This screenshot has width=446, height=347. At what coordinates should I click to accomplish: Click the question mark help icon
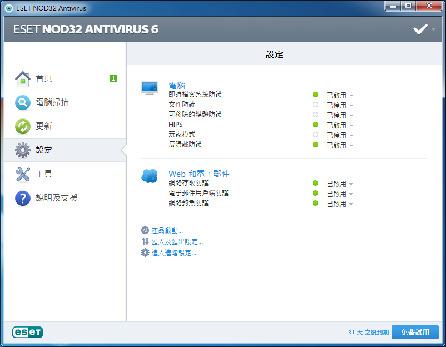pos(23,198)
